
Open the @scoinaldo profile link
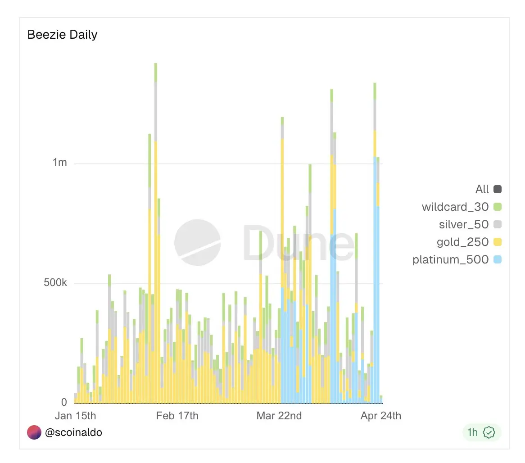pyautogui.click(x=73, y=432)
